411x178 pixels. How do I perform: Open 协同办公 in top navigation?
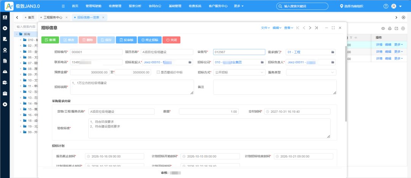pyautogui.click(x=155, y=6)
